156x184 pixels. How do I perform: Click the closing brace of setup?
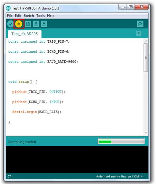pos(9,122)
